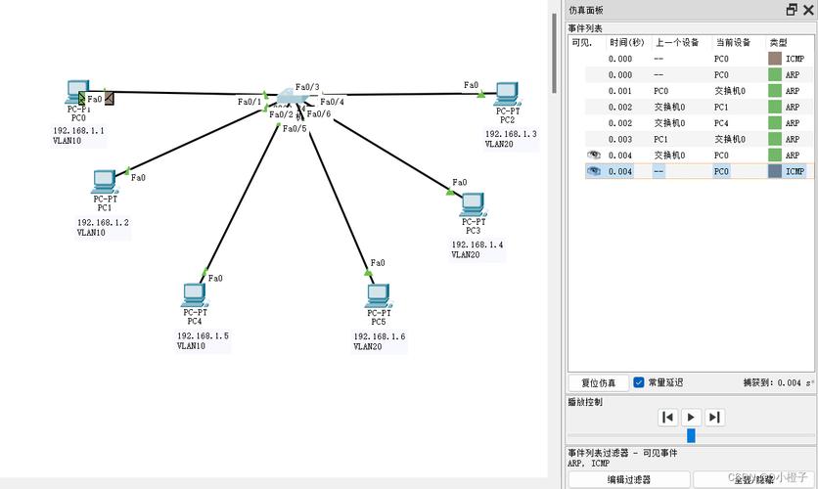Open the 编辑过滤器 button
The height and width of the screenshot is (489, 818).
629,479
